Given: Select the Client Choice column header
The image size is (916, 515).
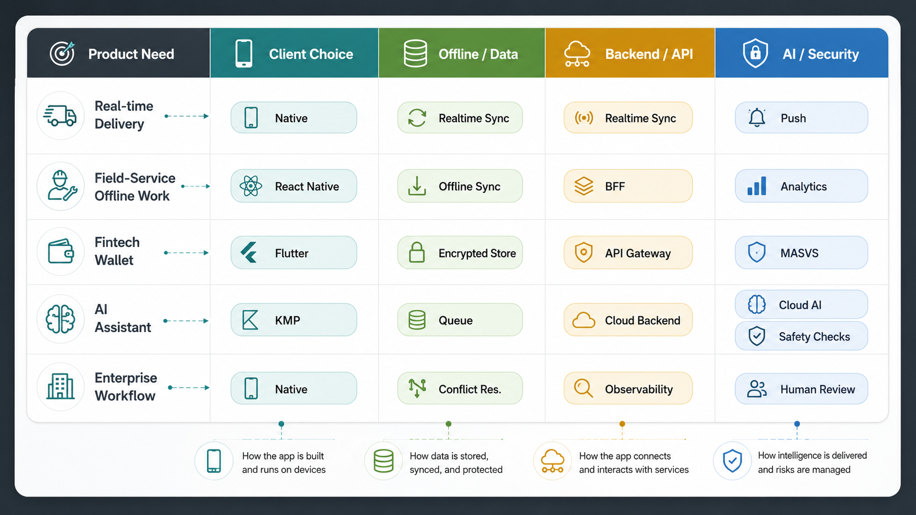Looking at the screenshot, I should coord(294,53).
